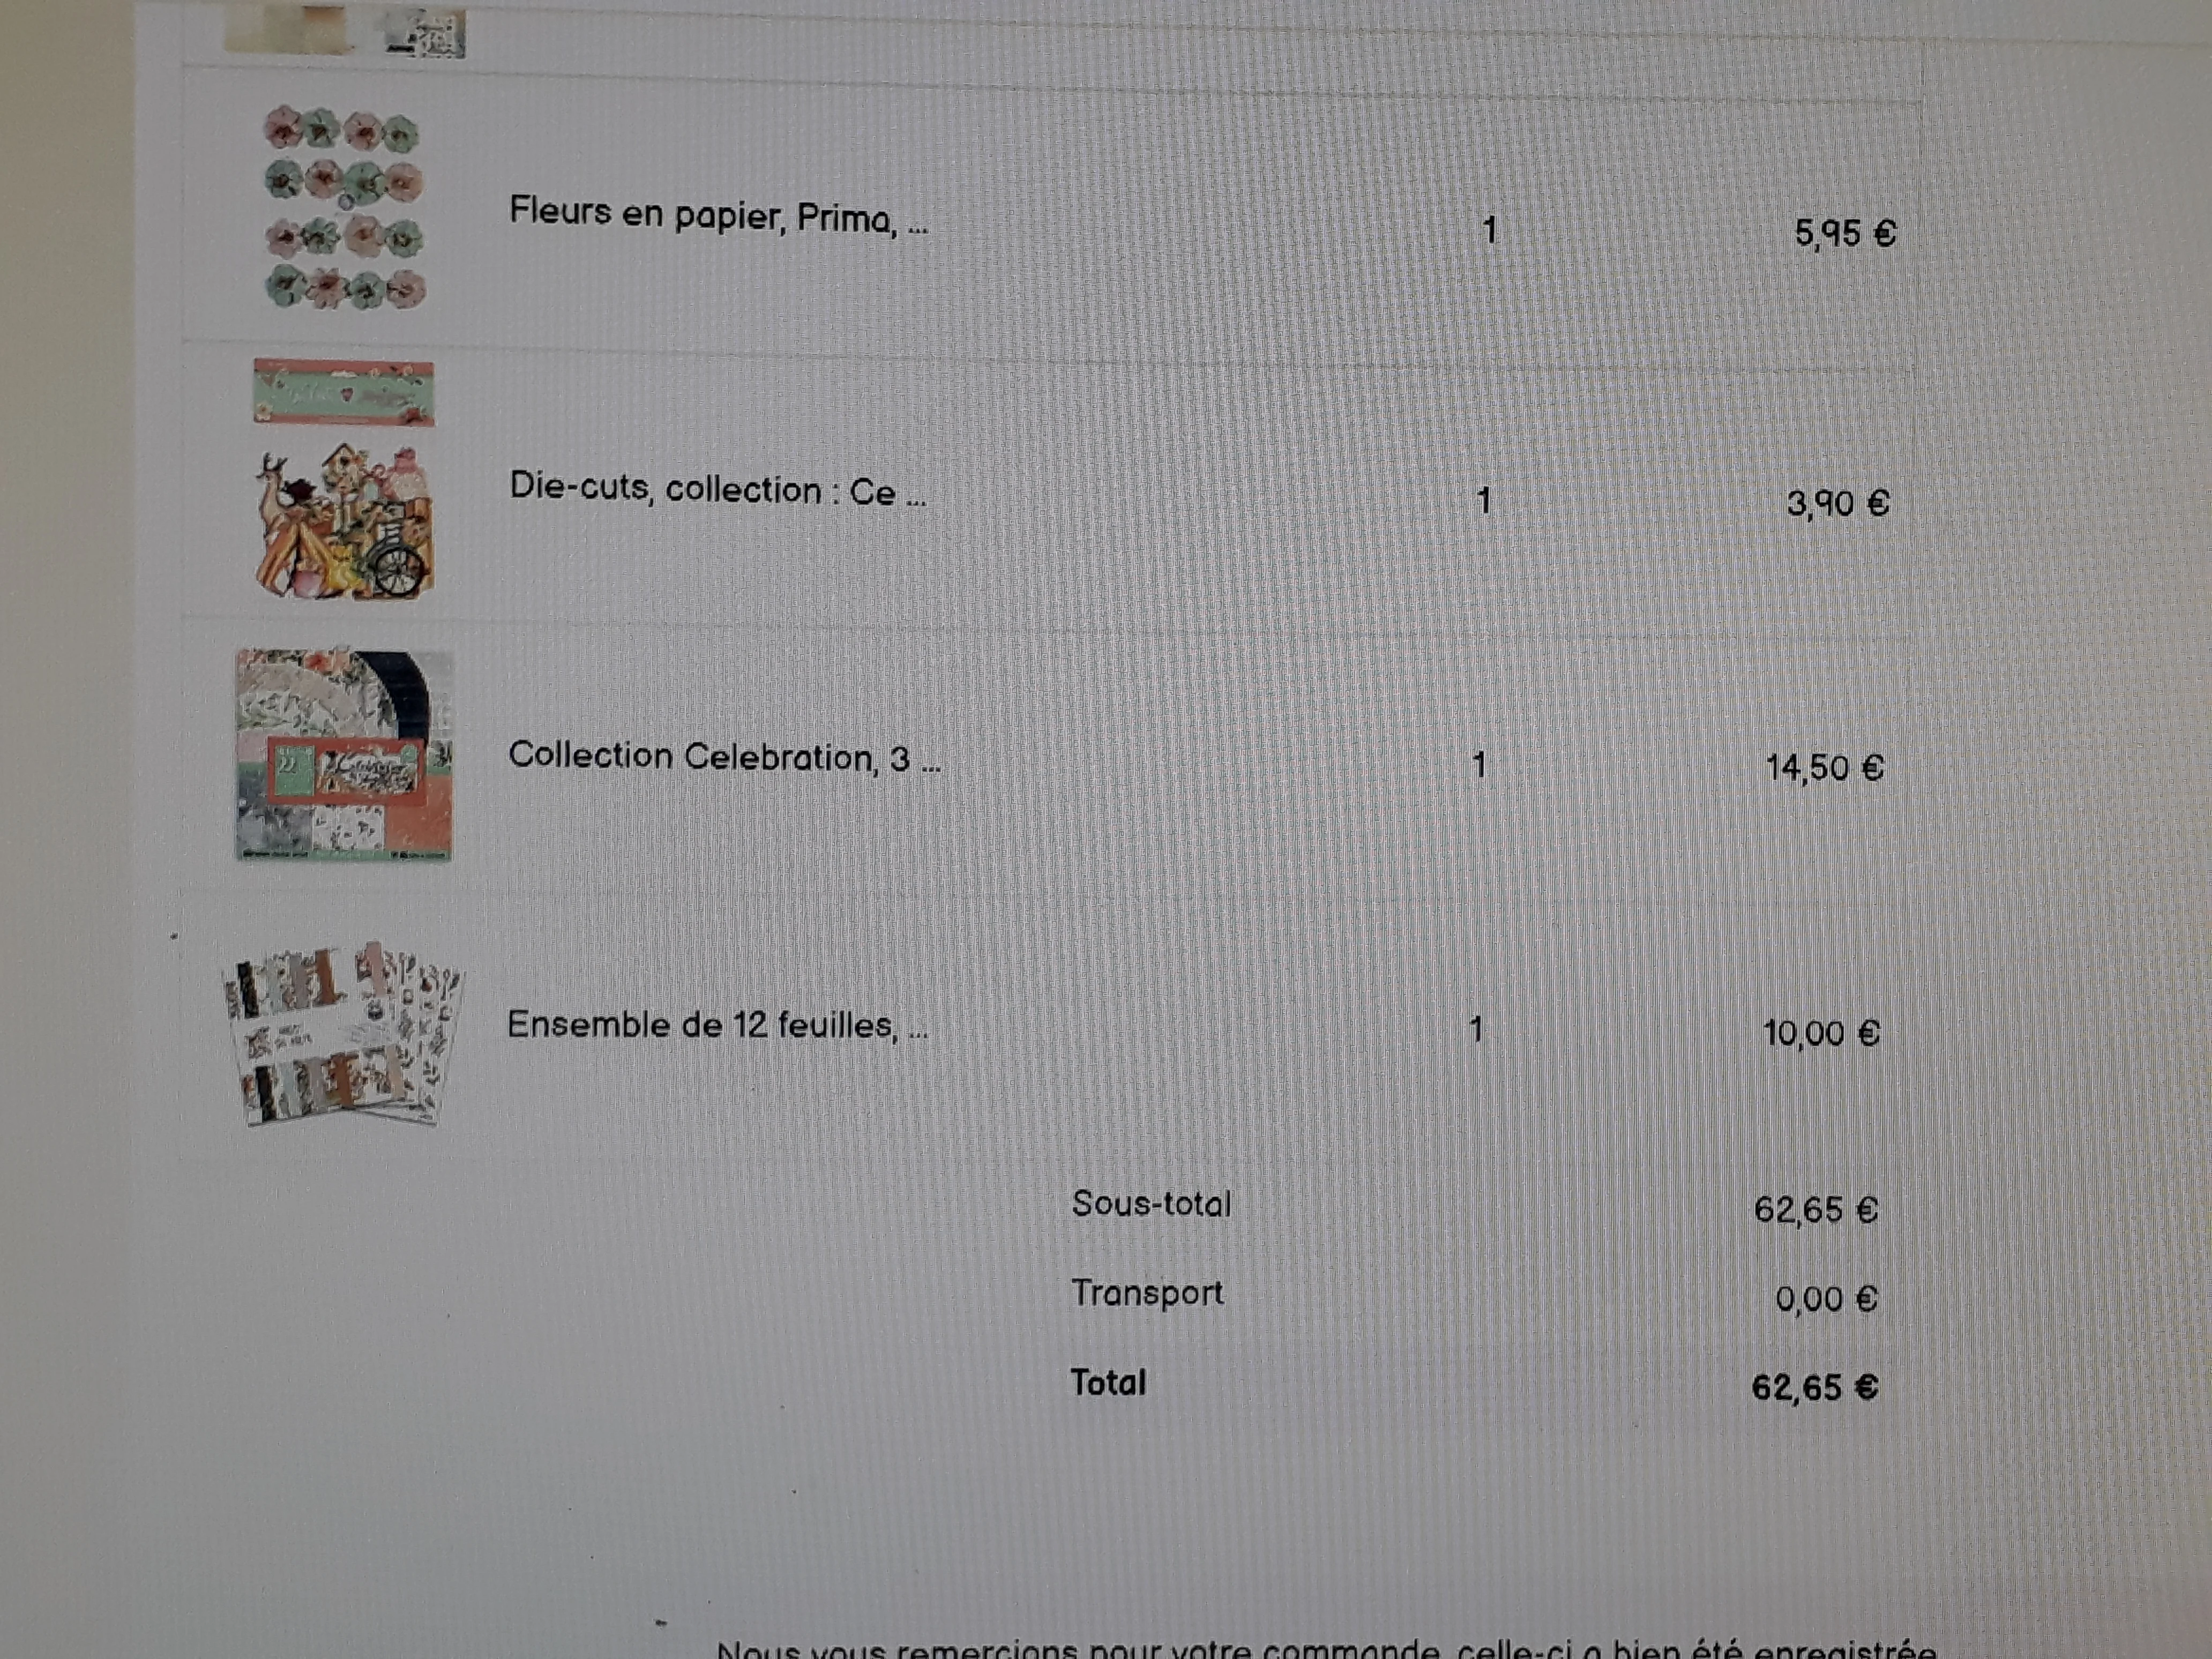Click the 'Ensemble de 12 feuilles, ...' product name
The height and width of the screenshot is (1659, 2212).
[x=717, y=1025]
